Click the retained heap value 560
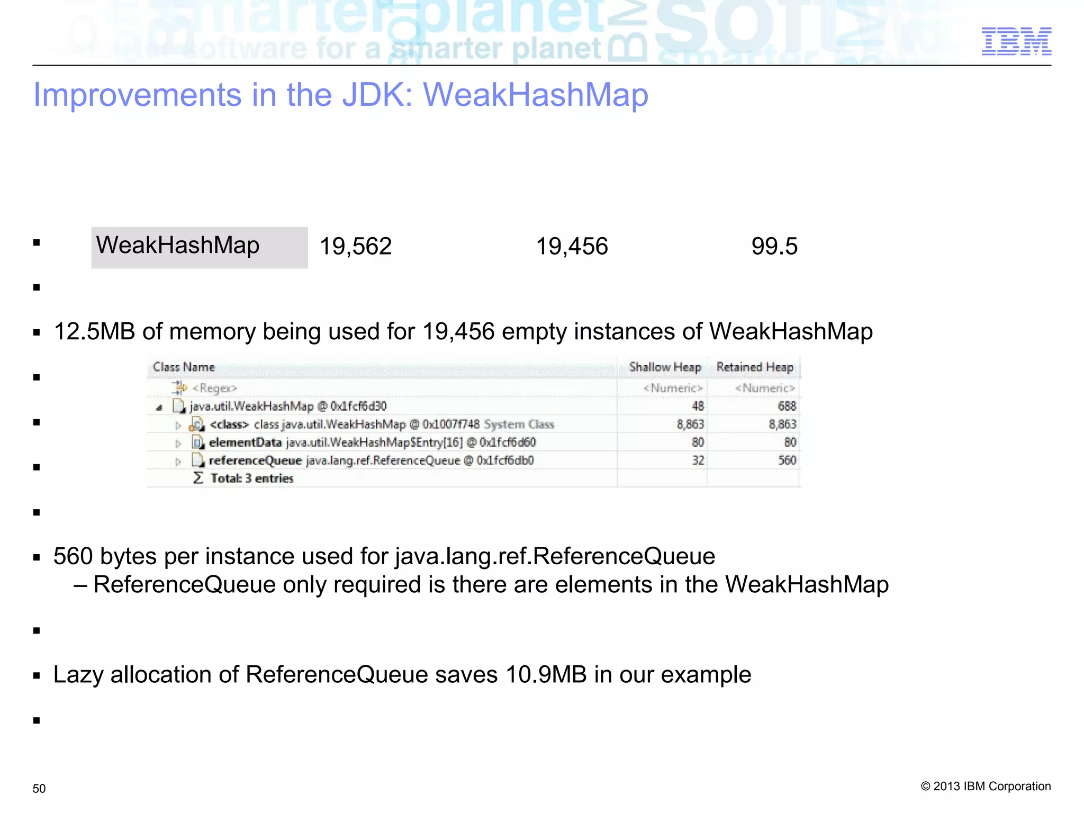Viewport: 1084px width, 813px height. click(x=787, y=460)
